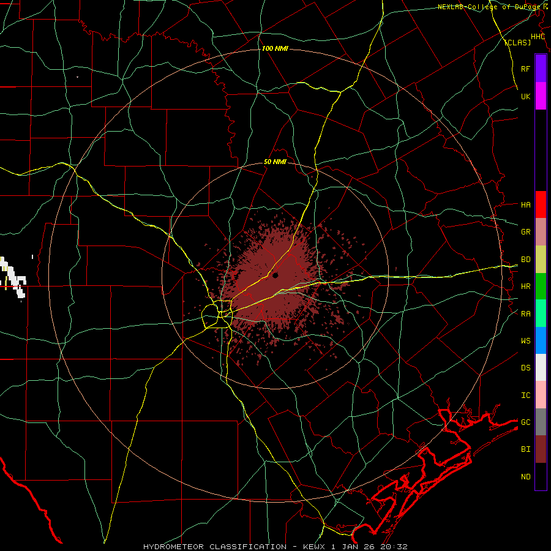Pick the light green RA rain swatch
551x551 pixels.
[541, 313]
